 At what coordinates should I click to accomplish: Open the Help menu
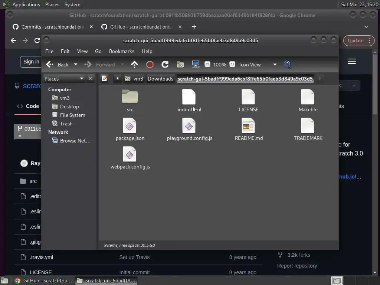pyautogui.click(x=147, y=51)
